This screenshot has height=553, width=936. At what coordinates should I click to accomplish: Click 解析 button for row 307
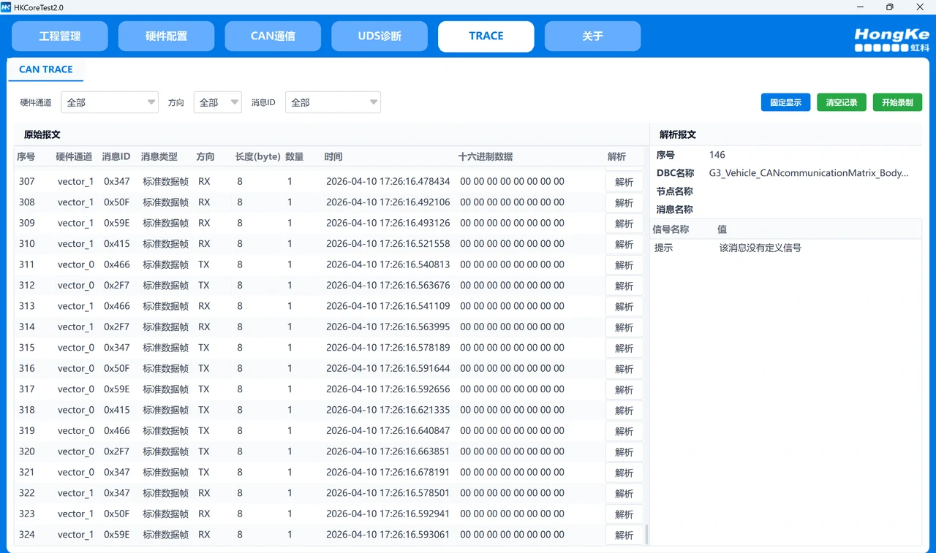tap(624, 182)
